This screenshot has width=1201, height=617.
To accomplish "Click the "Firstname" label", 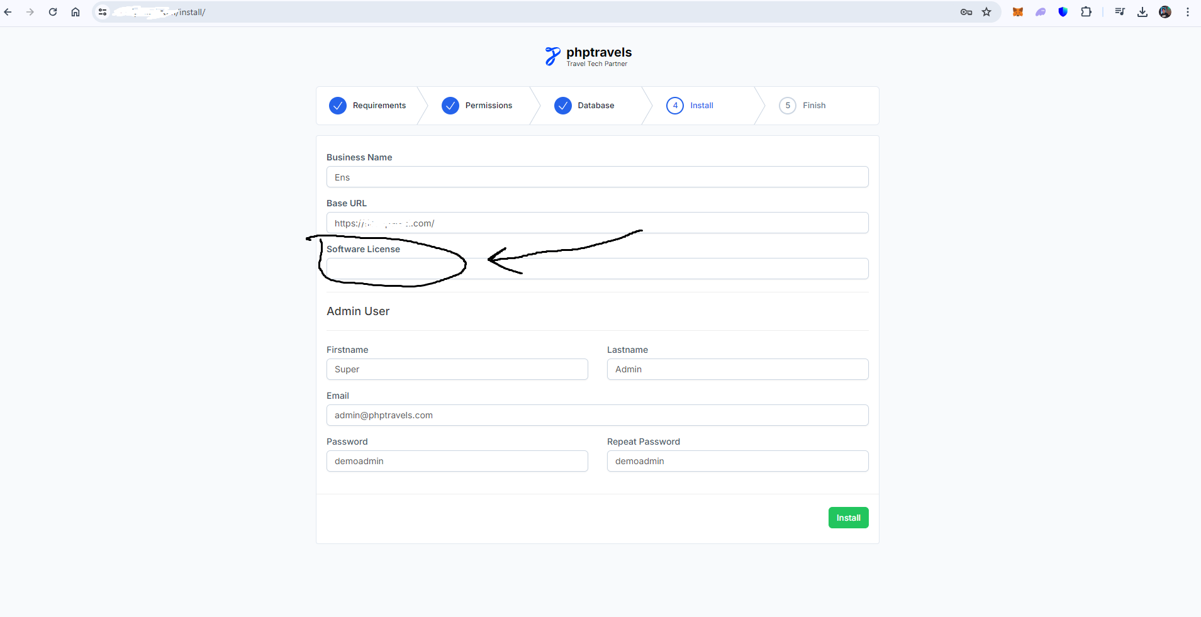I will pos(347,350).
